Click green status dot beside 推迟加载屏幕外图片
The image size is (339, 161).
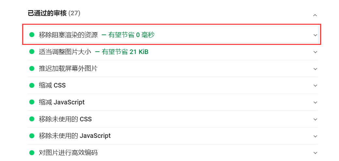point(32,69)
